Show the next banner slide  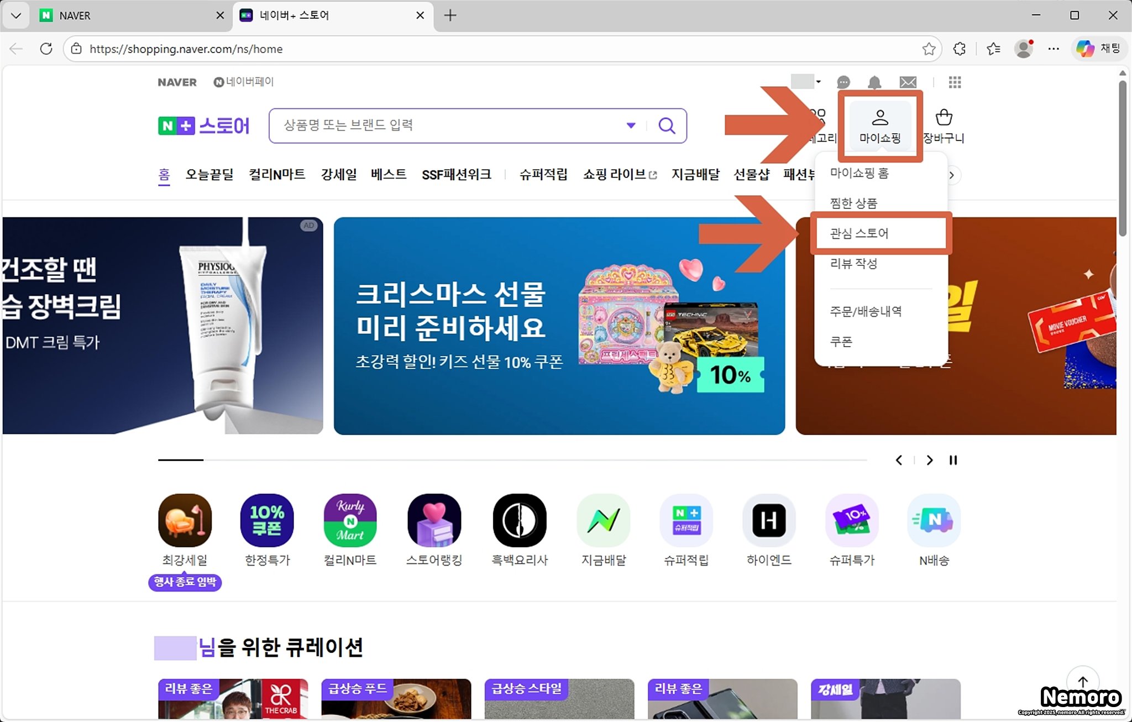[x=930, y=460]
